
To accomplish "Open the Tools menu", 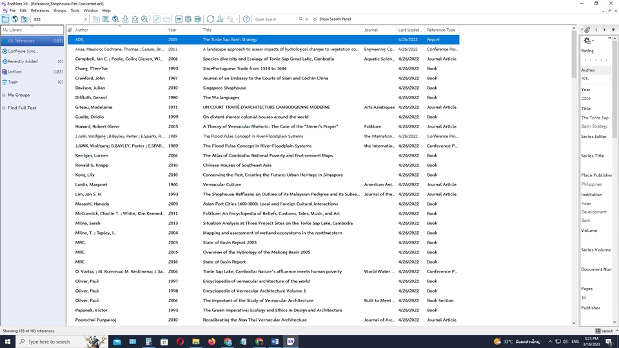I will 75,11.
